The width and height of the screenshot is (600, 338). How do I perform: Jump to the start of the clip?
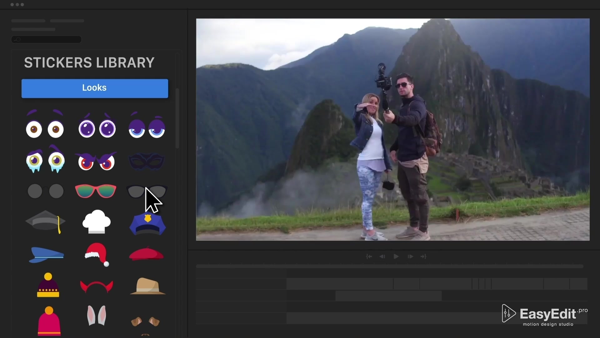[x=369, y=257]
